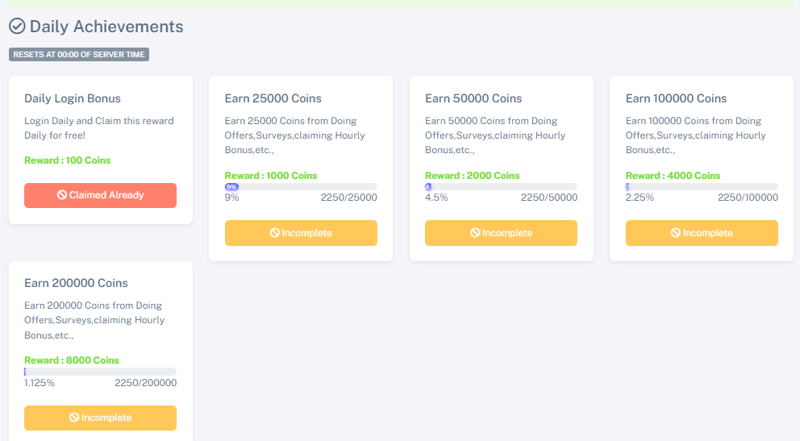The height and width of the screenshot is (441, 800).
Task: Click the Daily Achievements heading
Action: 106,27
